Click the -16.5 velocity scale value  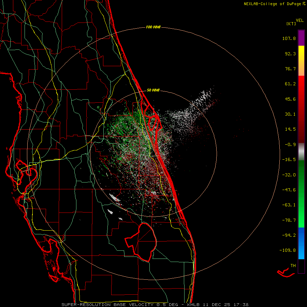[x=289, y=160]
